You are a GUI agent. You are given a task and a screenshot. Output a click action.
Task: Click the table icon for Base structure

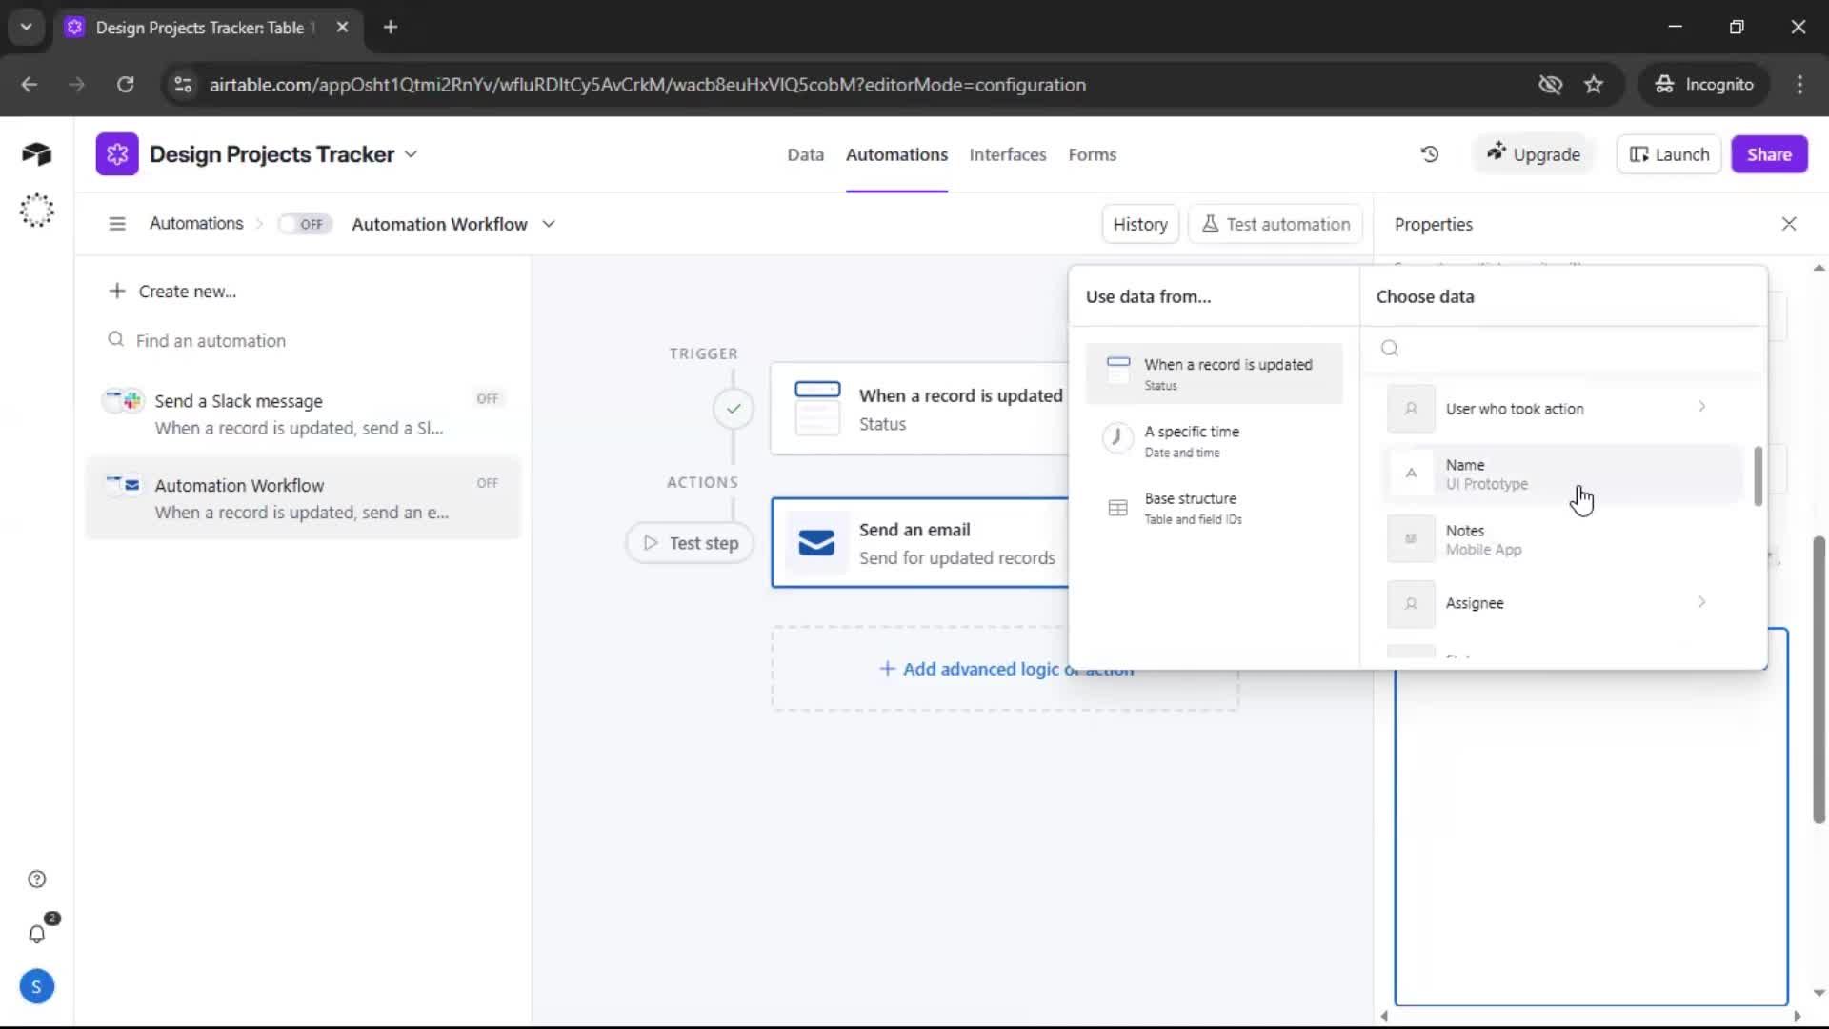click(1117, 508)
